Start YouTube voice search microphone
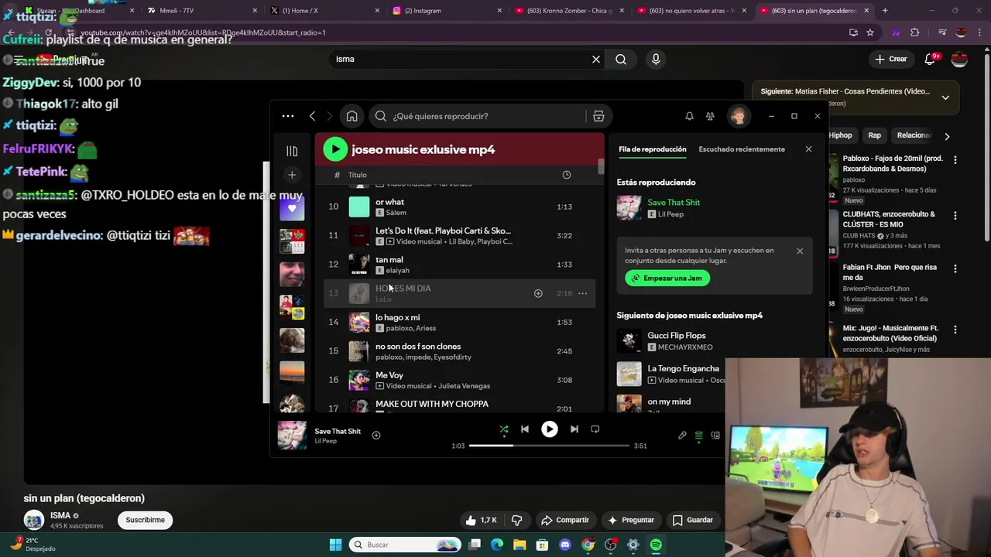The width and height of the screenshot is (991, 557). coord(656,59)
